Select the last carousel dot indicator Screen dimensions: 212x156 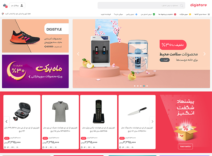147,86
